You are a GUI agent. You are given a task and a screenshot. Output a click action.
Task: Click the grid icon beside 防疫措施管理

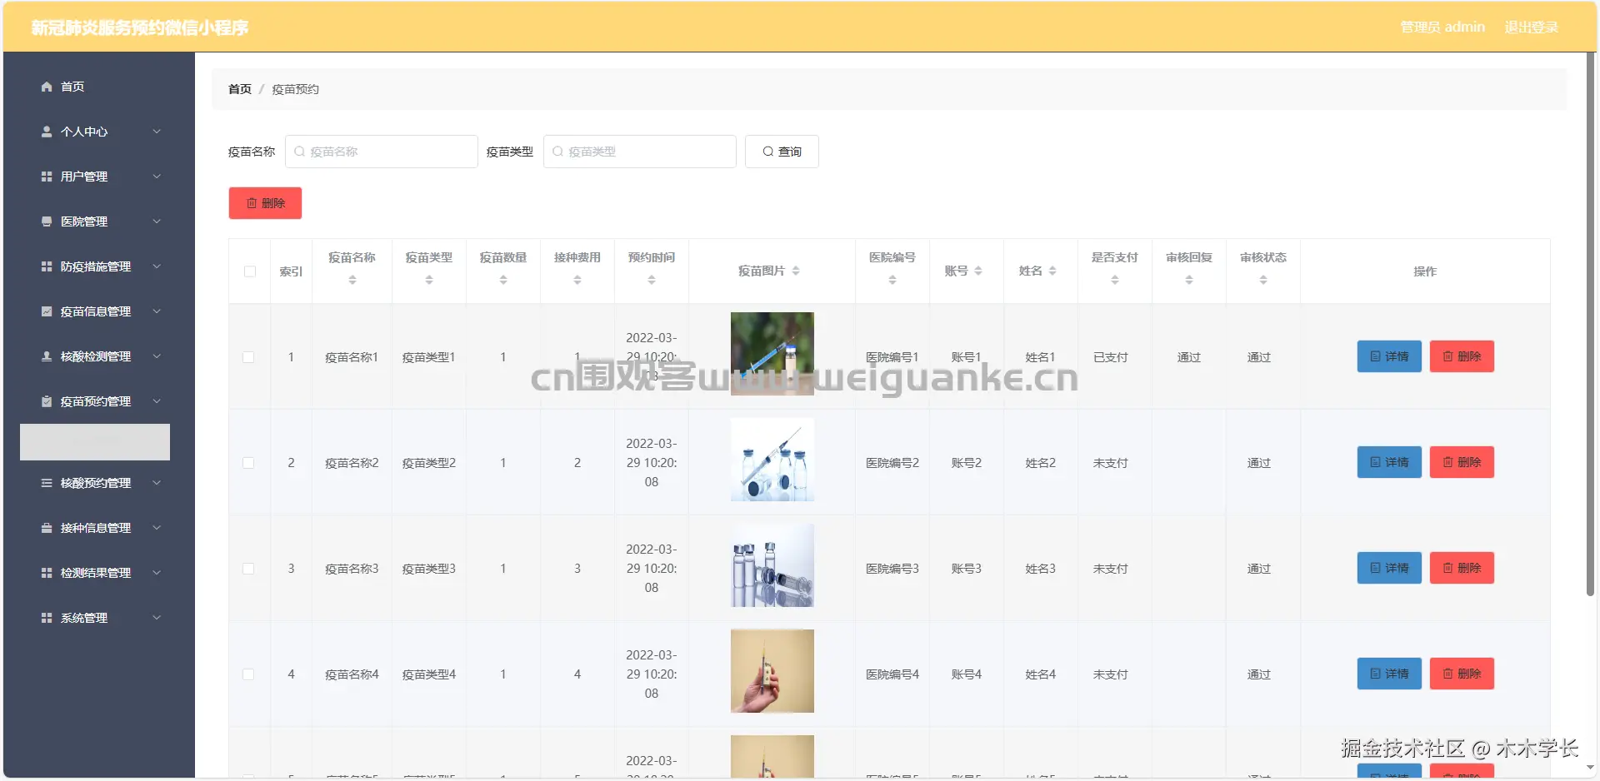tap(47, 266)
